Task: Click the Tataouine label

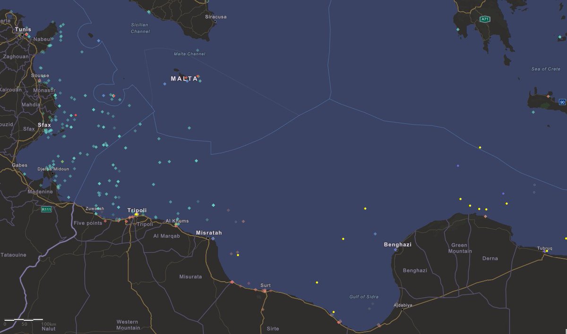Action: pos(13,255)
